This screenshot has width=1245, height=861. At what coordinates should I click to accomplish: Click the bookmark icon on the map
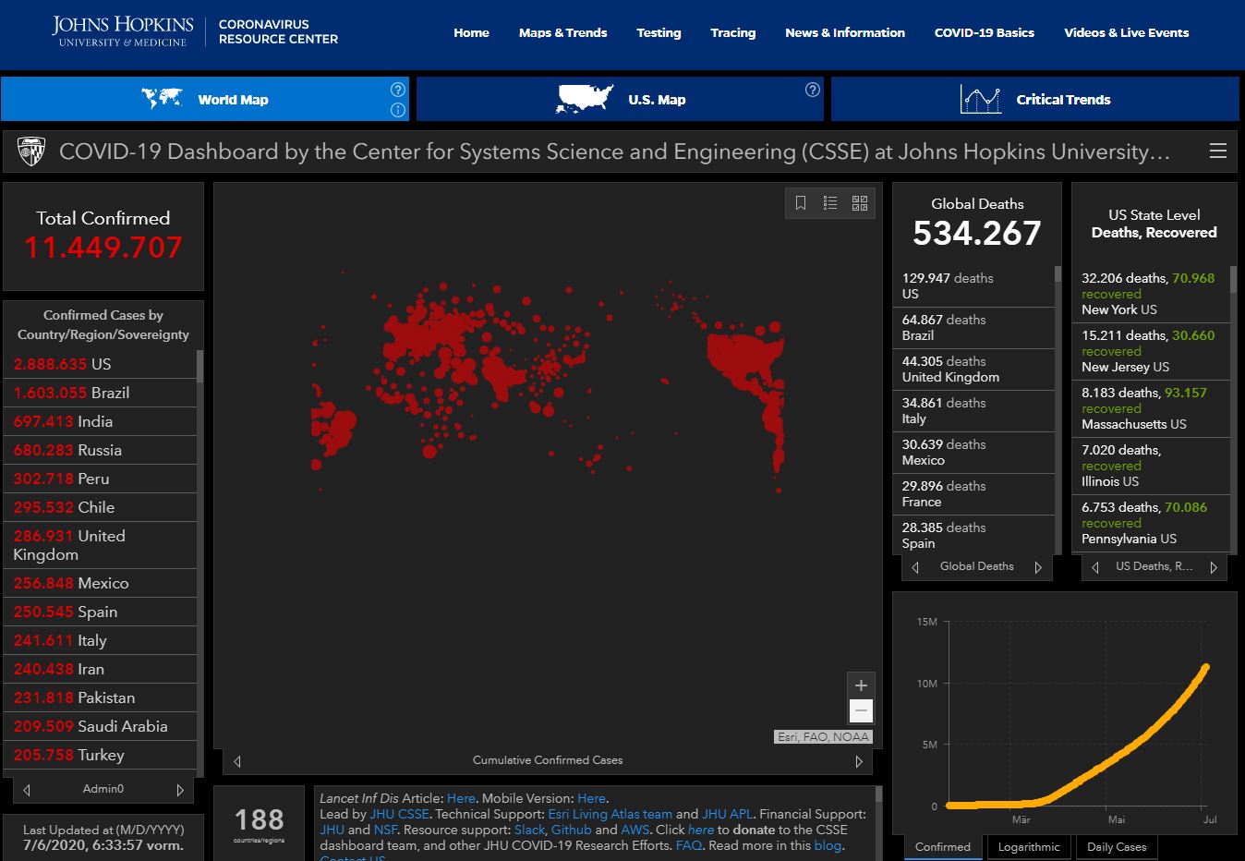[801, 203]
